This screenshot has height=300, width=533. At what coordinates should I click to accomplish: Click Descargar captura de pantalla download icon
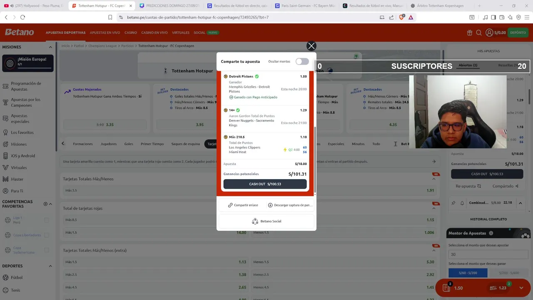tap(270, 205)
